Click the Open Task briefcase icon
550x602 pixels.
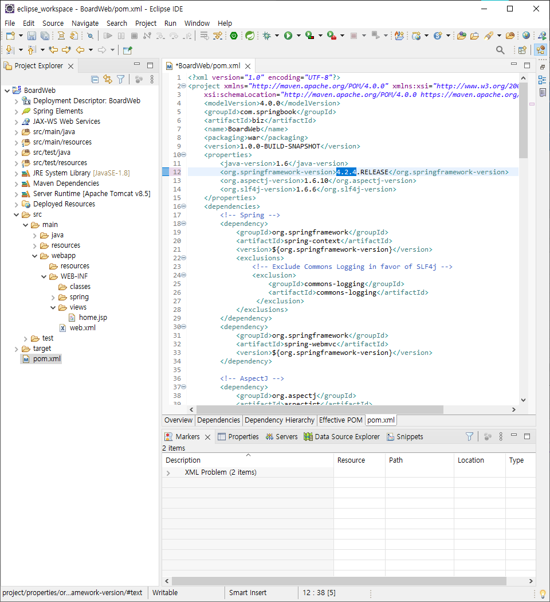pyautogui.click(x=474, y=36)
